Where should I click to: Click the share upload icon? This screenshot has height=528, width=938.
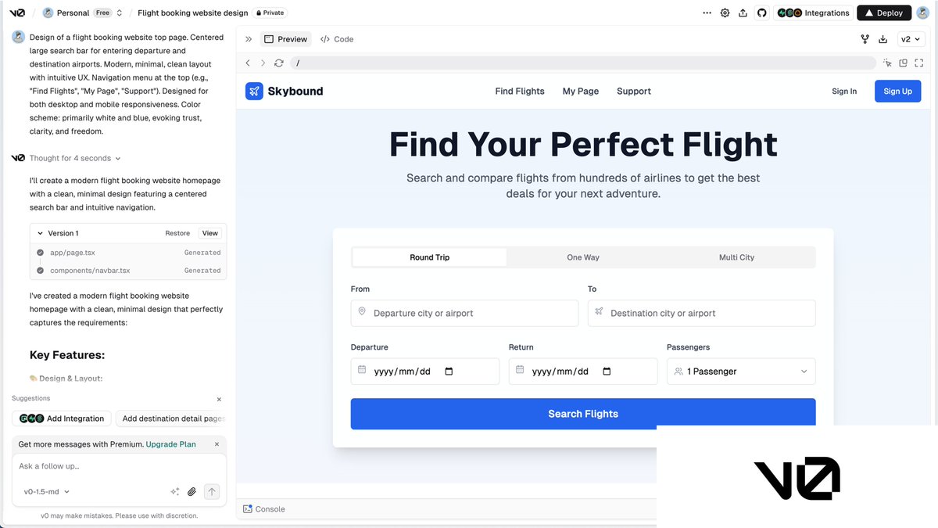click(x=743, y=13)
